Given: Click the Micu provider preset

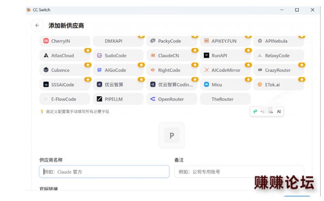Looking at the screenshot, I should point(225,84).
